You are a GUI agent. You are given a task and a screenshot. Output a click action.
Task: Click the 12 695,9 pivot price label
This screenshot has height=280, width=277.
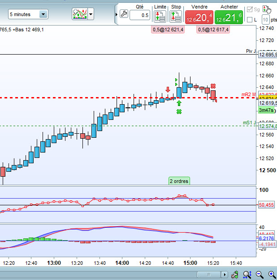268,55
